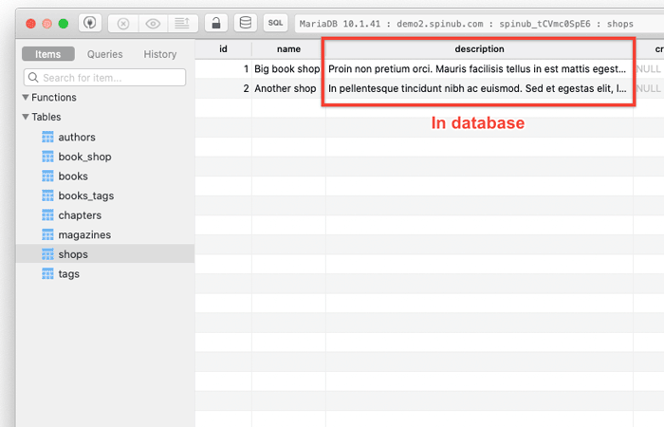Click the Search for item field

(104, 78)
